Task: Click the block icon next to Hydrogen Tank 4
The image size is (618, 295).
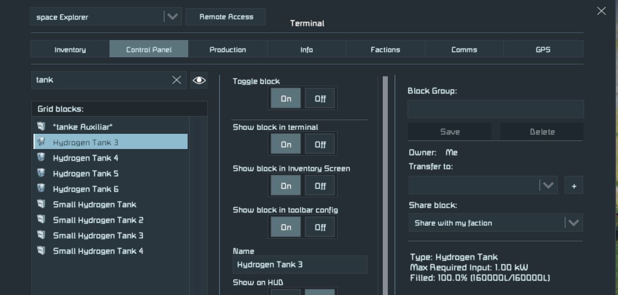Action: click(42, 158)
